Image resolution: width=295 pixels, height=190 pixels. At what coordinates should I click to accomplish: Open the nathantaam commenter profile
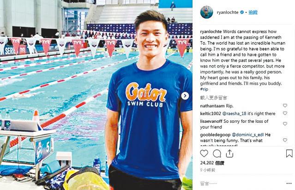212,106
